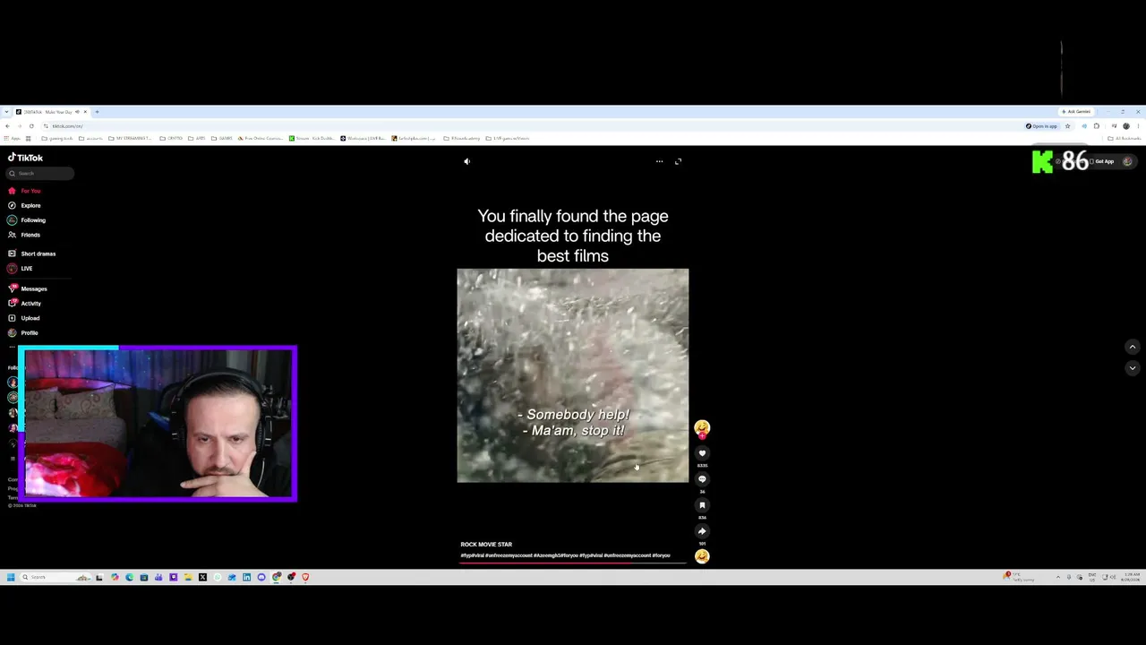Go to the Explore page
The height and width of the screenshot is (645, 1146).
point(25,205)
